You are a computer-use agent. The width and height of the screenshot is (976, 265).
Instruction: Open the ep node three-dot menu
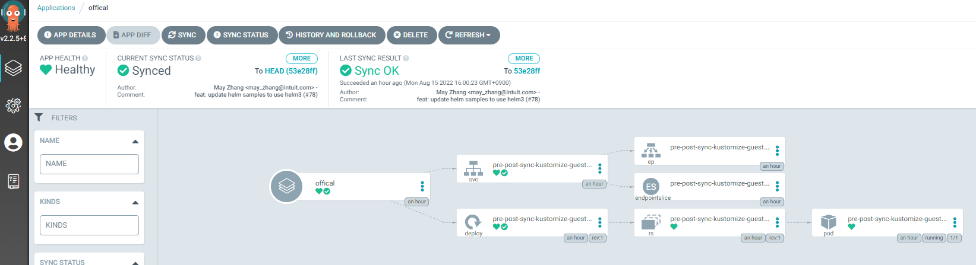pyautogui.click(x=777, y=151)
